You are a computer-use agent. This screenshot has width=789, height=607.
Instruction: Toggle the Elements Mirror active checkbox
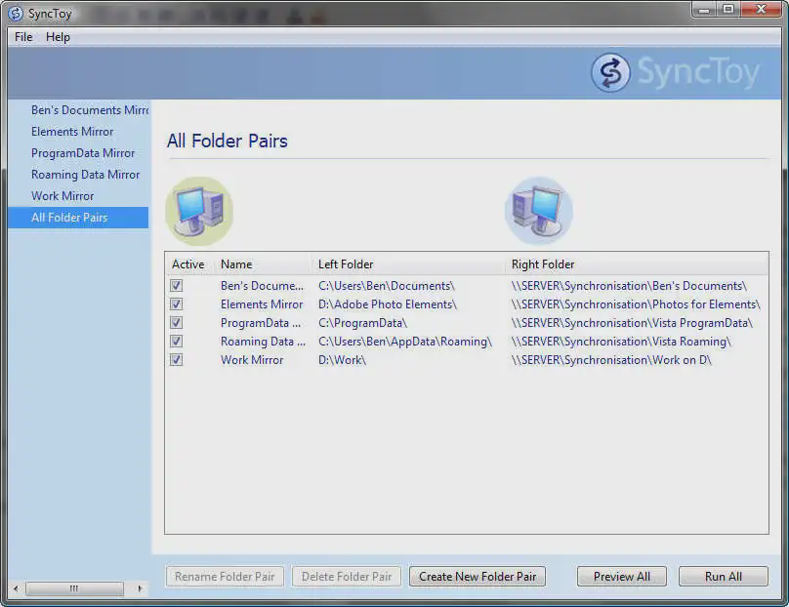177,303
